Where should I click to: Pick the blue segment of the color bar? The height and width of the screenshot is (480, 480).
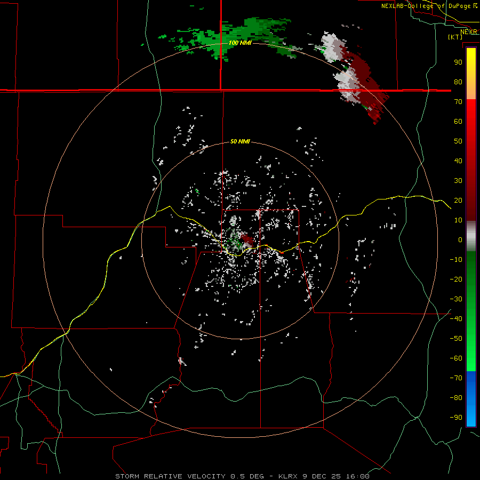[471, 398]
